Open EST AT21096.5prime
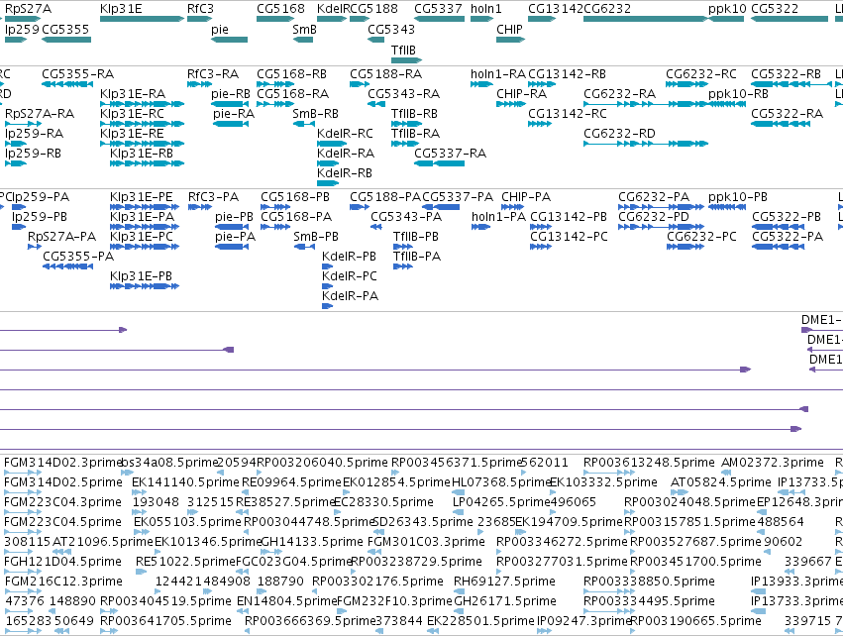 click(x=61, y=552)
